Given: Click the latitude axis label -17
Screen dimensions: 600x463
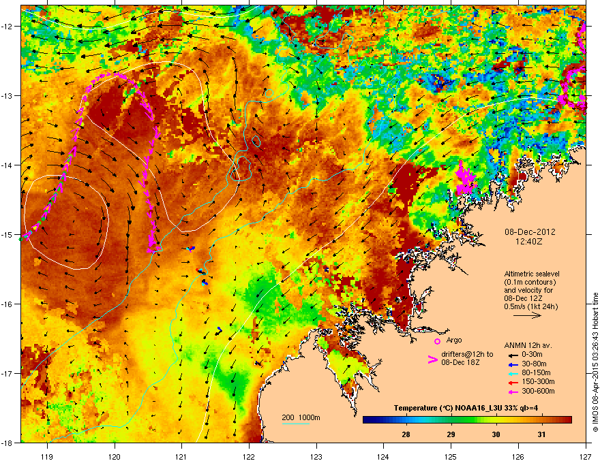Looking at the screenshot, I should point(7,373).
